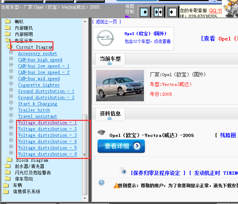
Task: Click the gear document icon before 保养归零及程序设定
Action: pyautogui.click(x=123, y=171)
